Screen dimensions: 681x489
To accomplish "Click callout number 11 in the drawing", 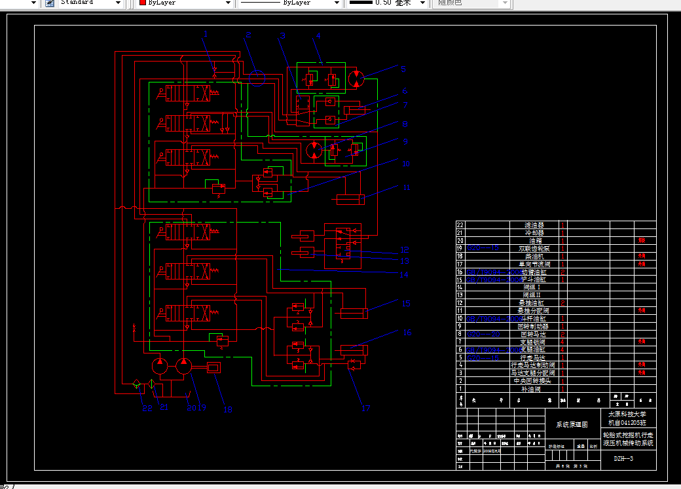I will (407, 187).
